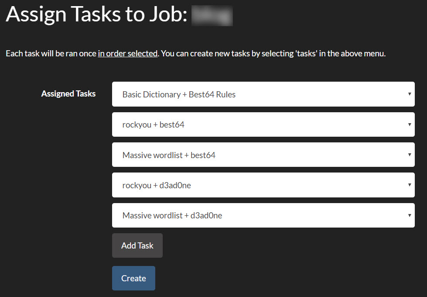Click the blurred job name in the heading
This screenshot has width=427, height=297.
[212, 16]
